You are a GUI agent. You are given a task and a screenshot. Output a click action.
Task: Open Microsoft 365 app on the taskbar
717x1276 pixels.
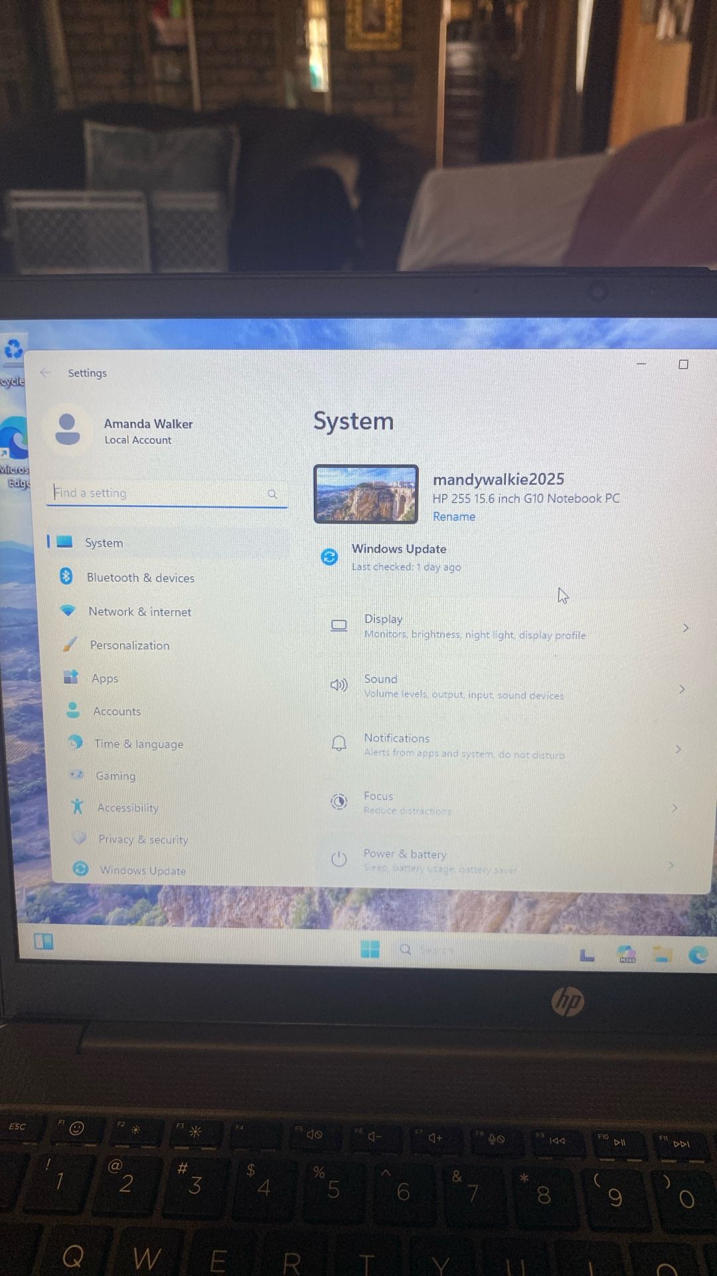click(x=627, y=954)
